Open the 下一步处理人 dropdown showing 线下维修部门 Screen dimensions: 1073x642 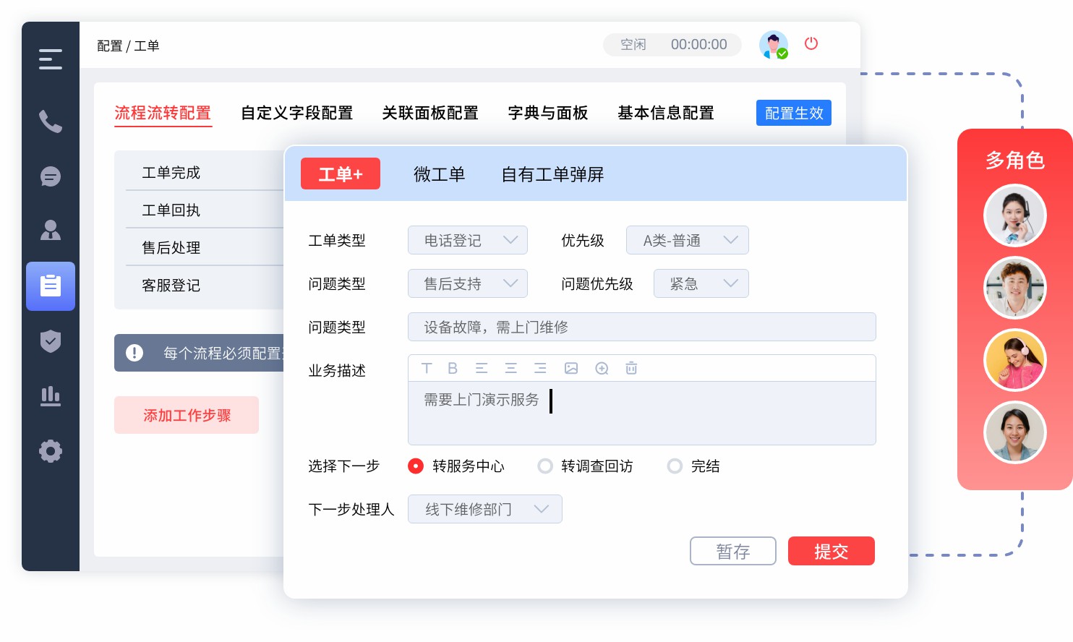[x=485, y=509]
